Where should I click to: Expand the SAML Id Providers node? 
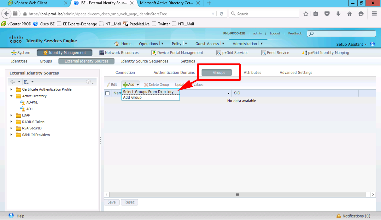coord(12,135)
